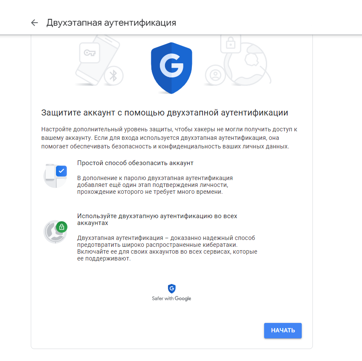Click the small Safer with Google shield
Viewport: 362px width, 361px height.
(x=171, y=288)
